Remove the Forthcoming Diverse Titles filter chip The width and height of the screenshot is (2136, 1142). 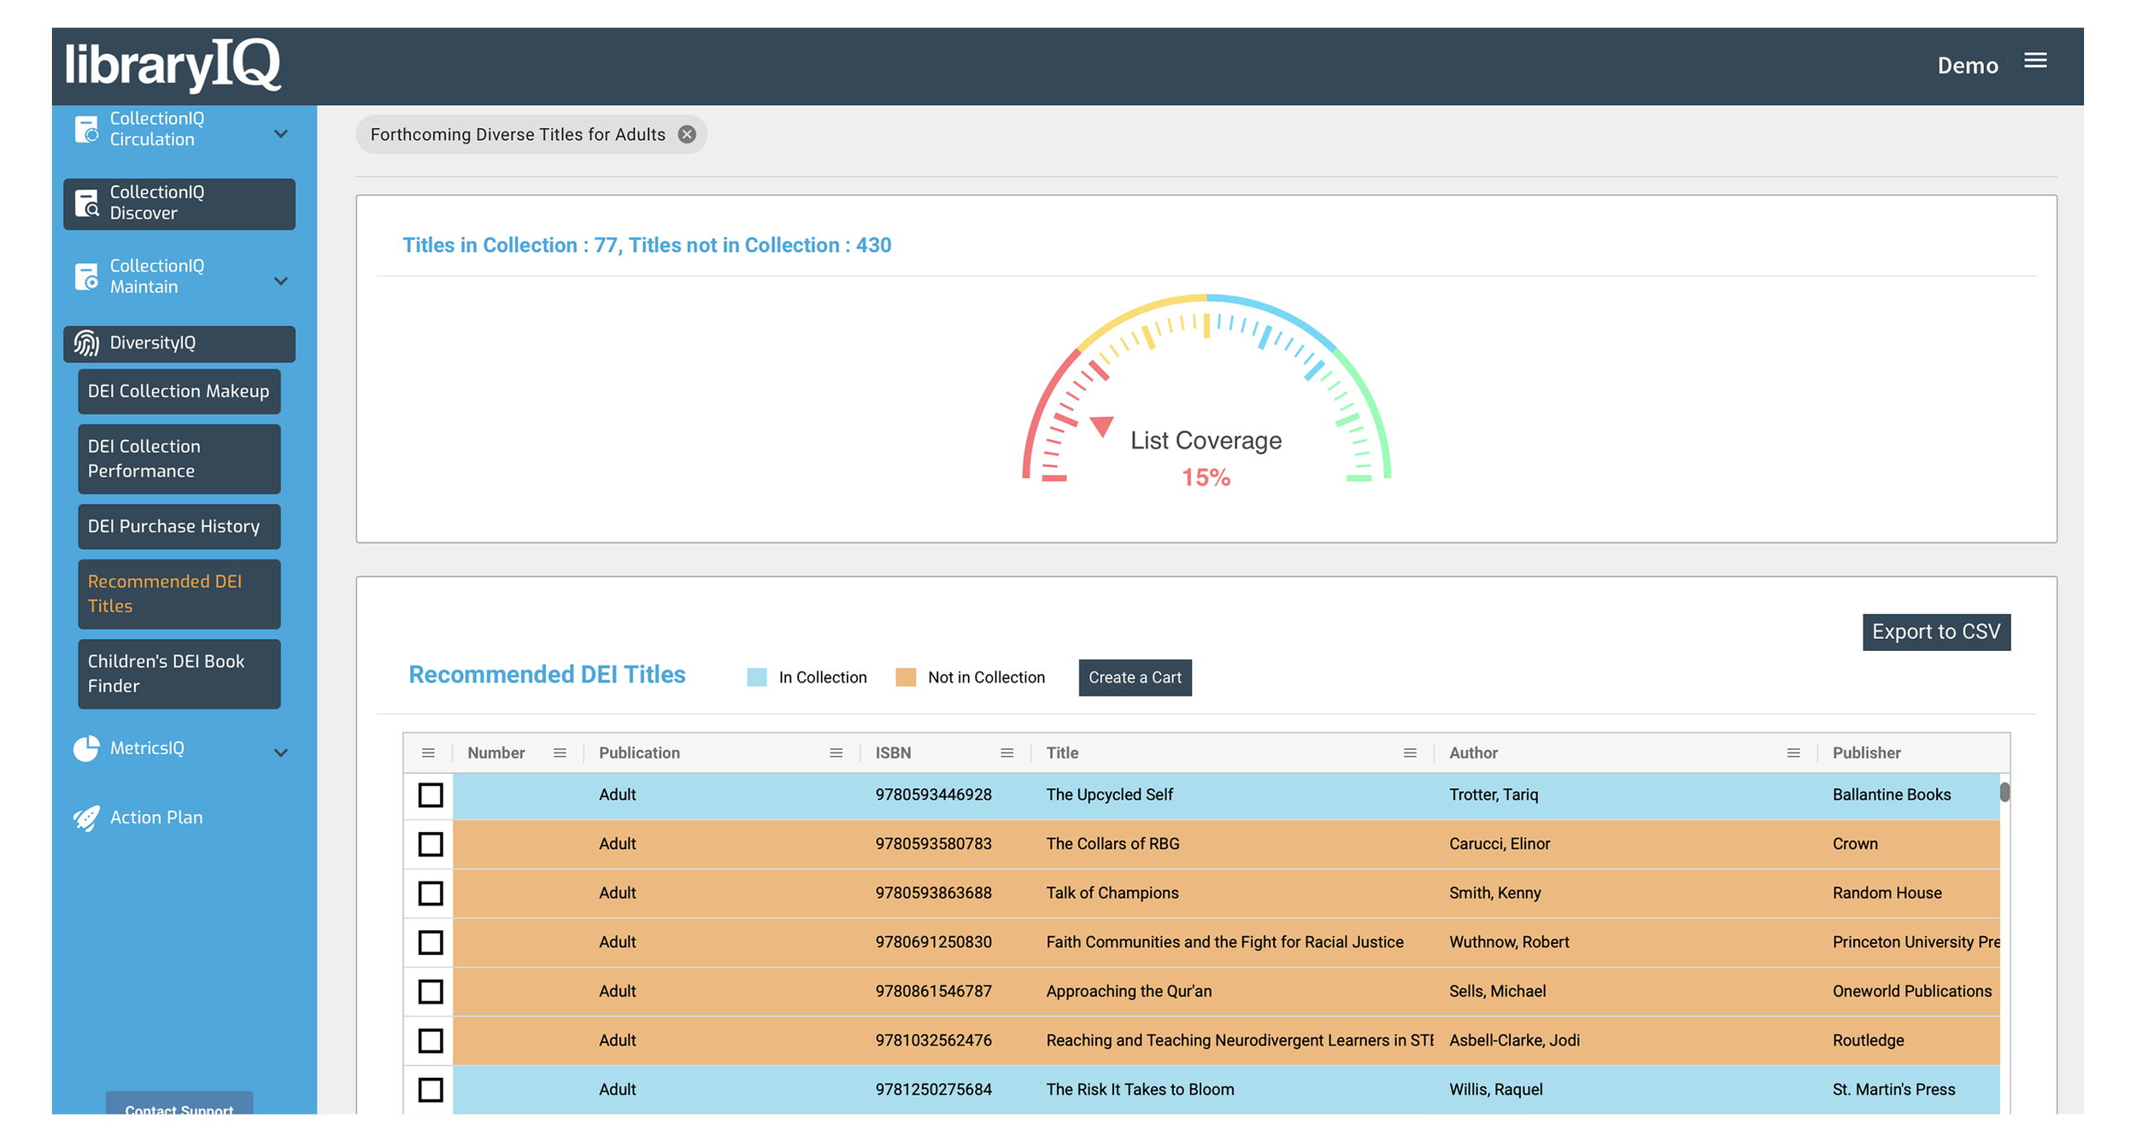[687, 134]
